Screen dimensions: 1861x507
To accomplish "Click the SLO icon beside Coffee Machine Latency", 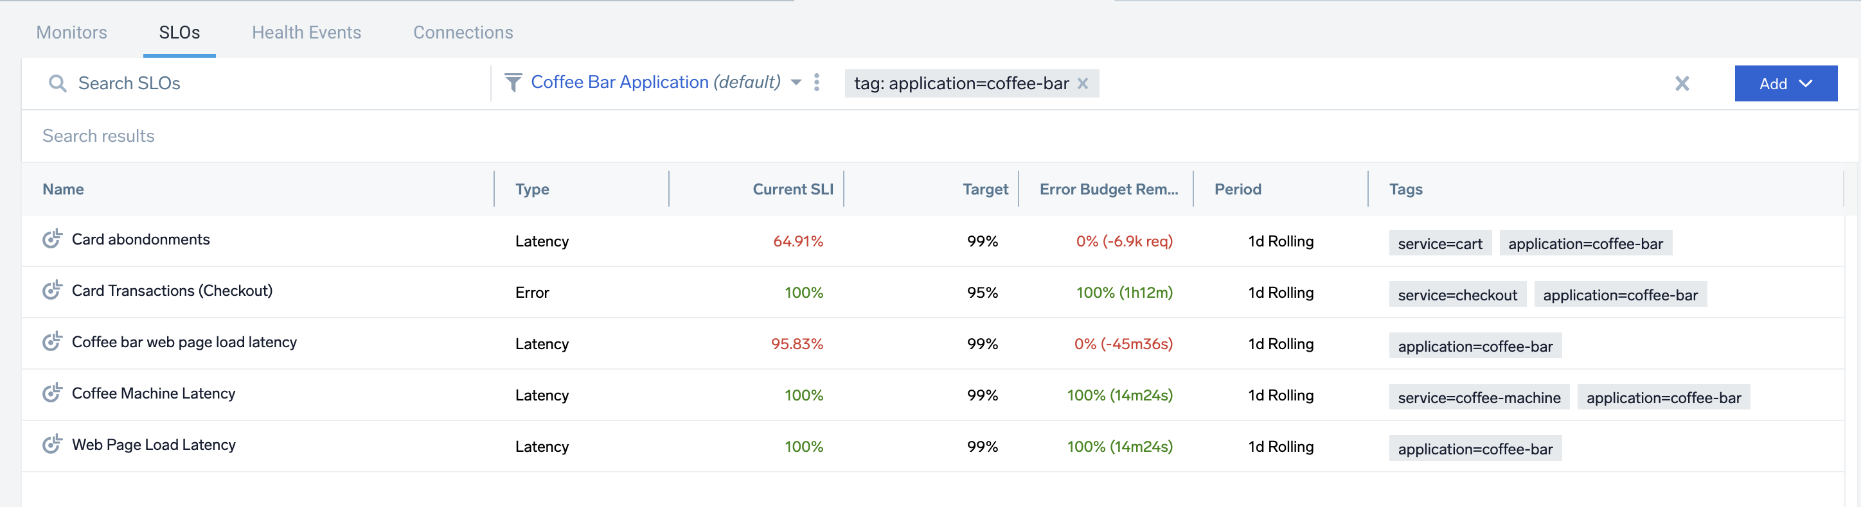I will [x=52, y=393].
